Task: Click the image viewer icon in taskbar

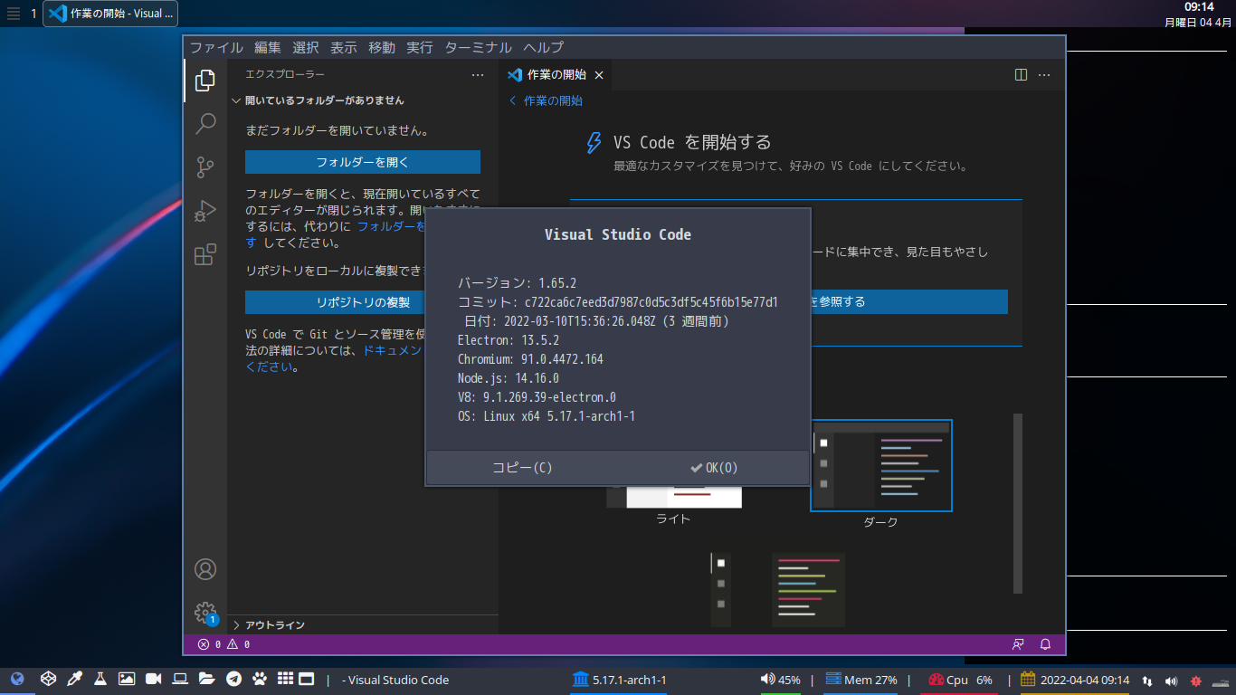Action: 127,679
